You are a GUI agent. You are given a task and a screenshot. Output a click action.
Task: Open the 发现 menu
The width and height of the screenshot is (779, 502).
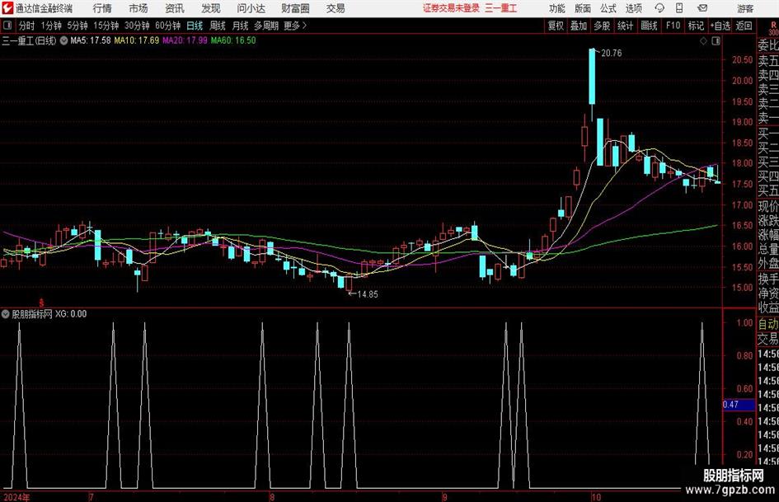coord(211,8)
